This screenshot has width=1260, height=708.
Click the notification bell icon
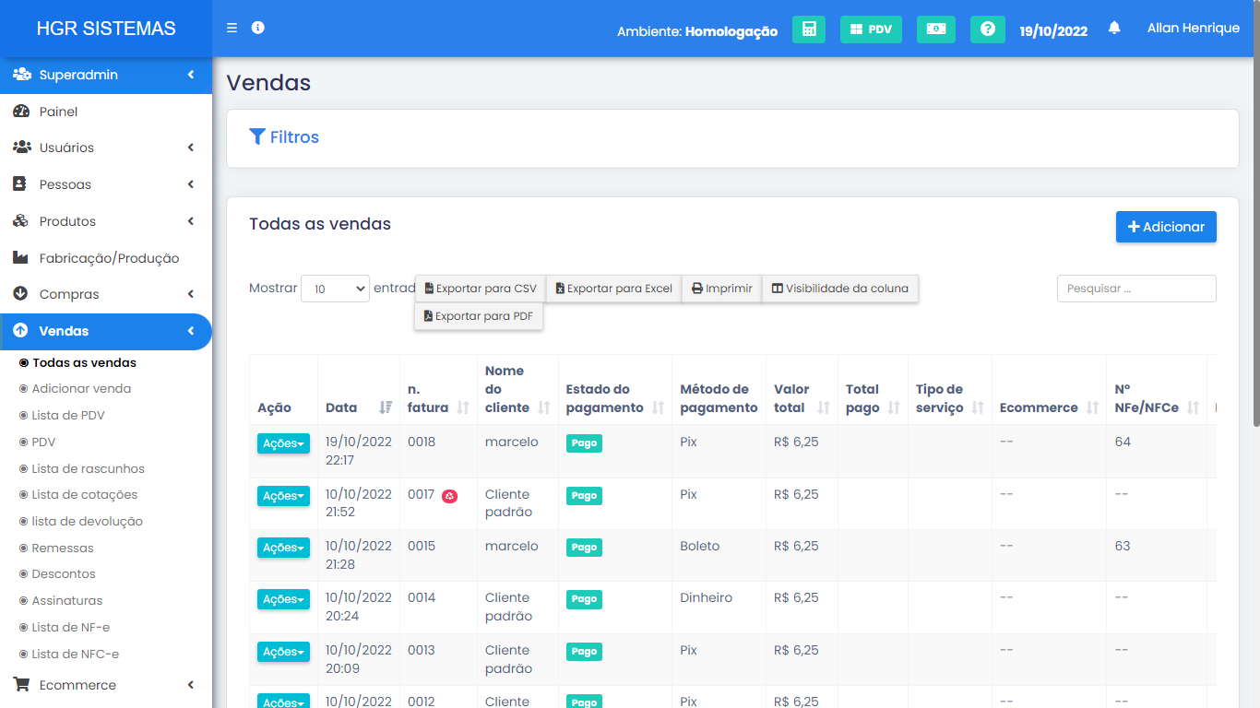[x=1114, y=28]
